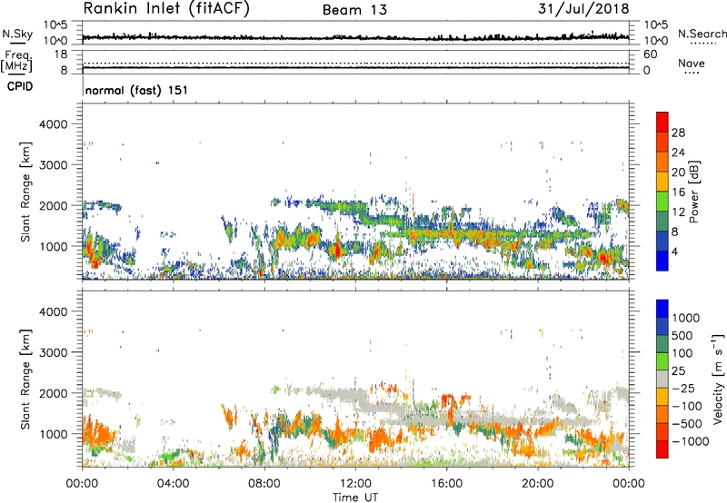
Task: Click the 'Velocity [m s-1]' colorbar label
Action: tap(718, 379)
